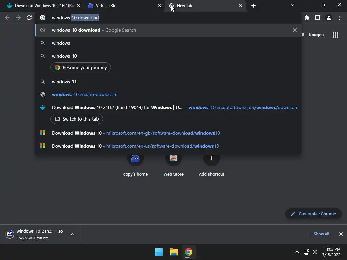347x260 pixels.
Task: Open the tab search chevron
Action: tap(292, 5)
